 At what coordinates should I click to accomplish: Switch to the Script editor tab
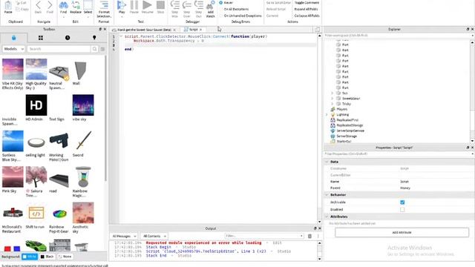pos(193,30)
